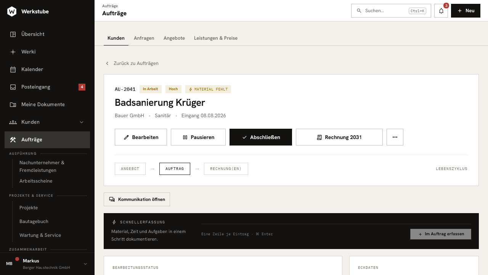Switch to the Anfragen tab
488x275 pixels.
144,38
